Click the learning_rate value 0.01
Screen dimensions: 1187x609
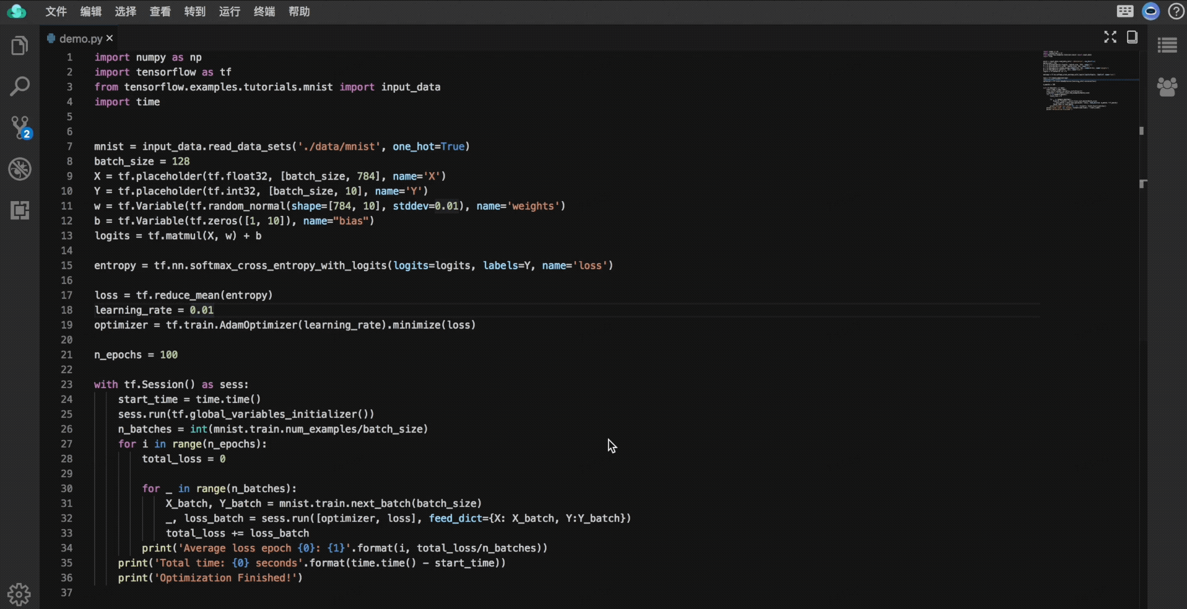pos(201,310)
